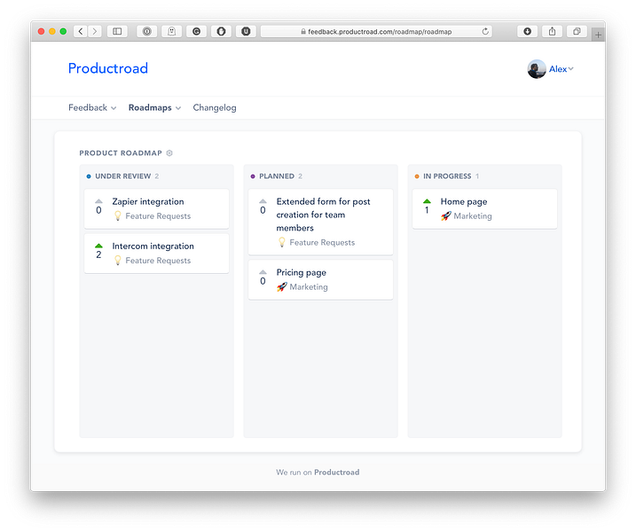Click the Safari forward arrow button
This screenshot has width=636, height=532.
[x=95, y=31]
